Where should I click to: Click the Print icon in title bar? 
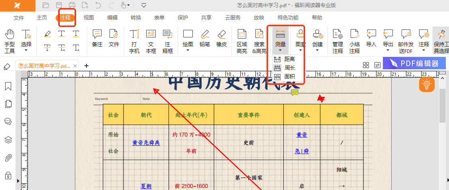pyautogui.click(x=72, y=5)
